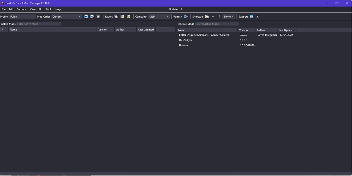Open the File menu
Screen dimensions: 352x176
[4, 9]
